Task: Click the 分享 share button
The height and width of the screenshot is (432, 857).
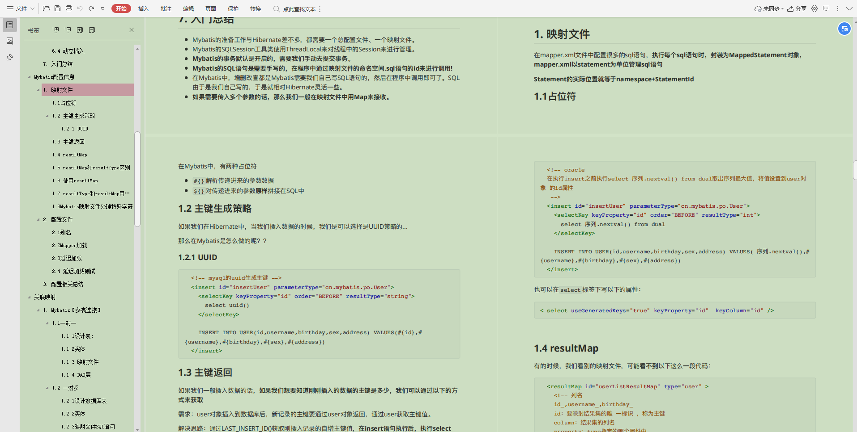Action: pos(797,8)
